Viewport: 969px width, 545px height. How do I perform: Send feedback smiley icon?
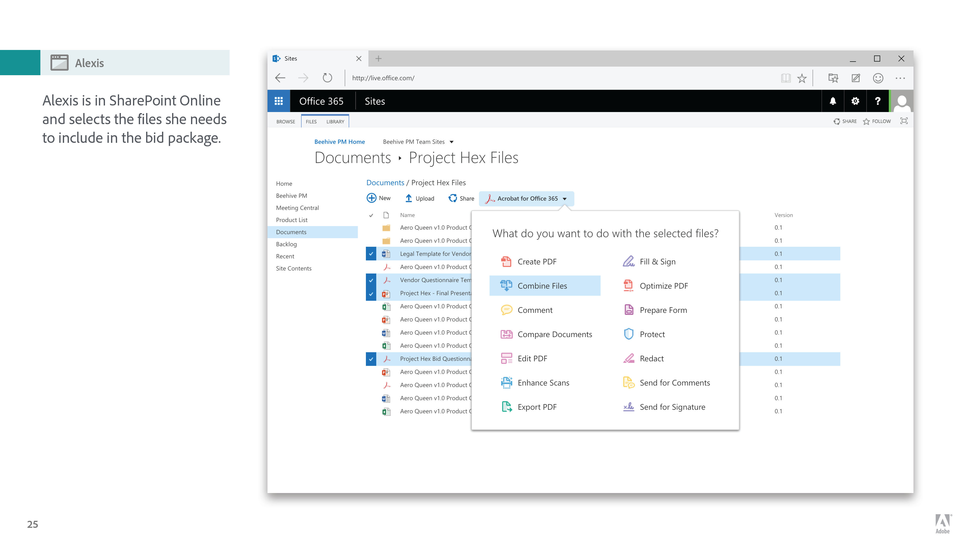(878, 78)
